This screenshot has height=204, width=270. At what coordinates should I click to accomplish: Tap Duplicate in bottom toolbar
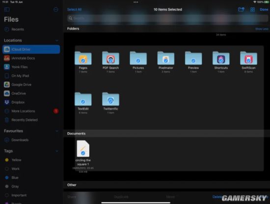[x=121, y=197]
